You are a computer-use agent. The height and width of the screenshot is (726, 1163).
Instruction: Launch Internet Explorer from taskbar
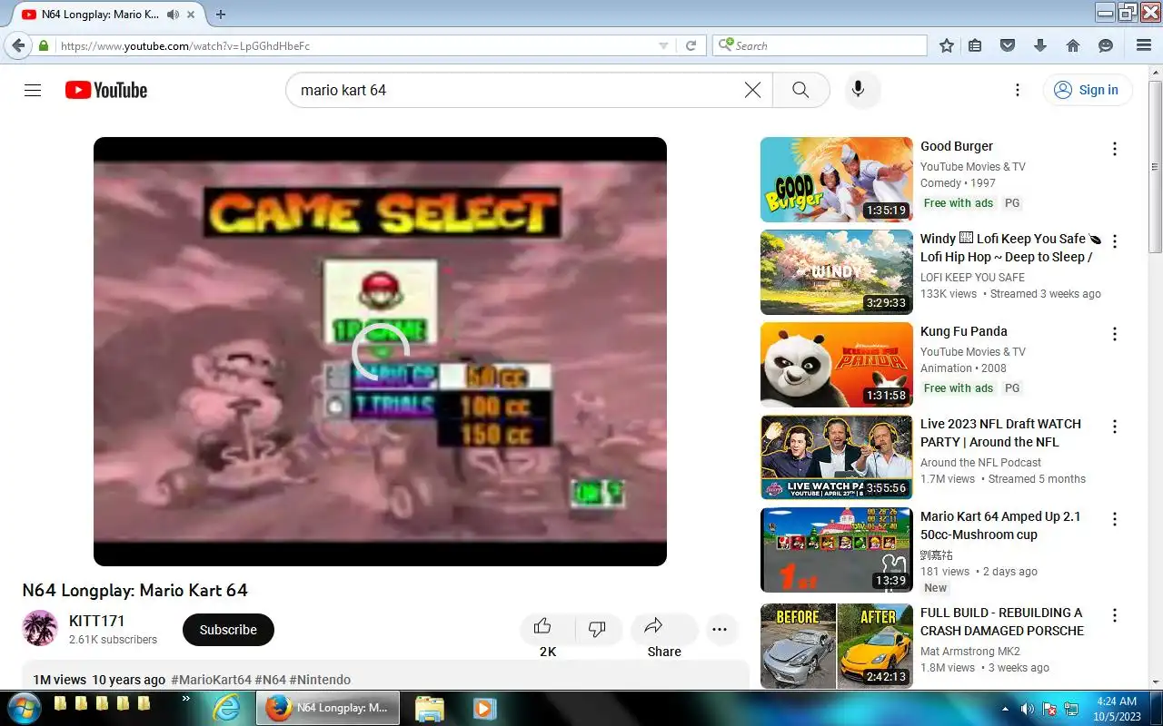[225, 708]
